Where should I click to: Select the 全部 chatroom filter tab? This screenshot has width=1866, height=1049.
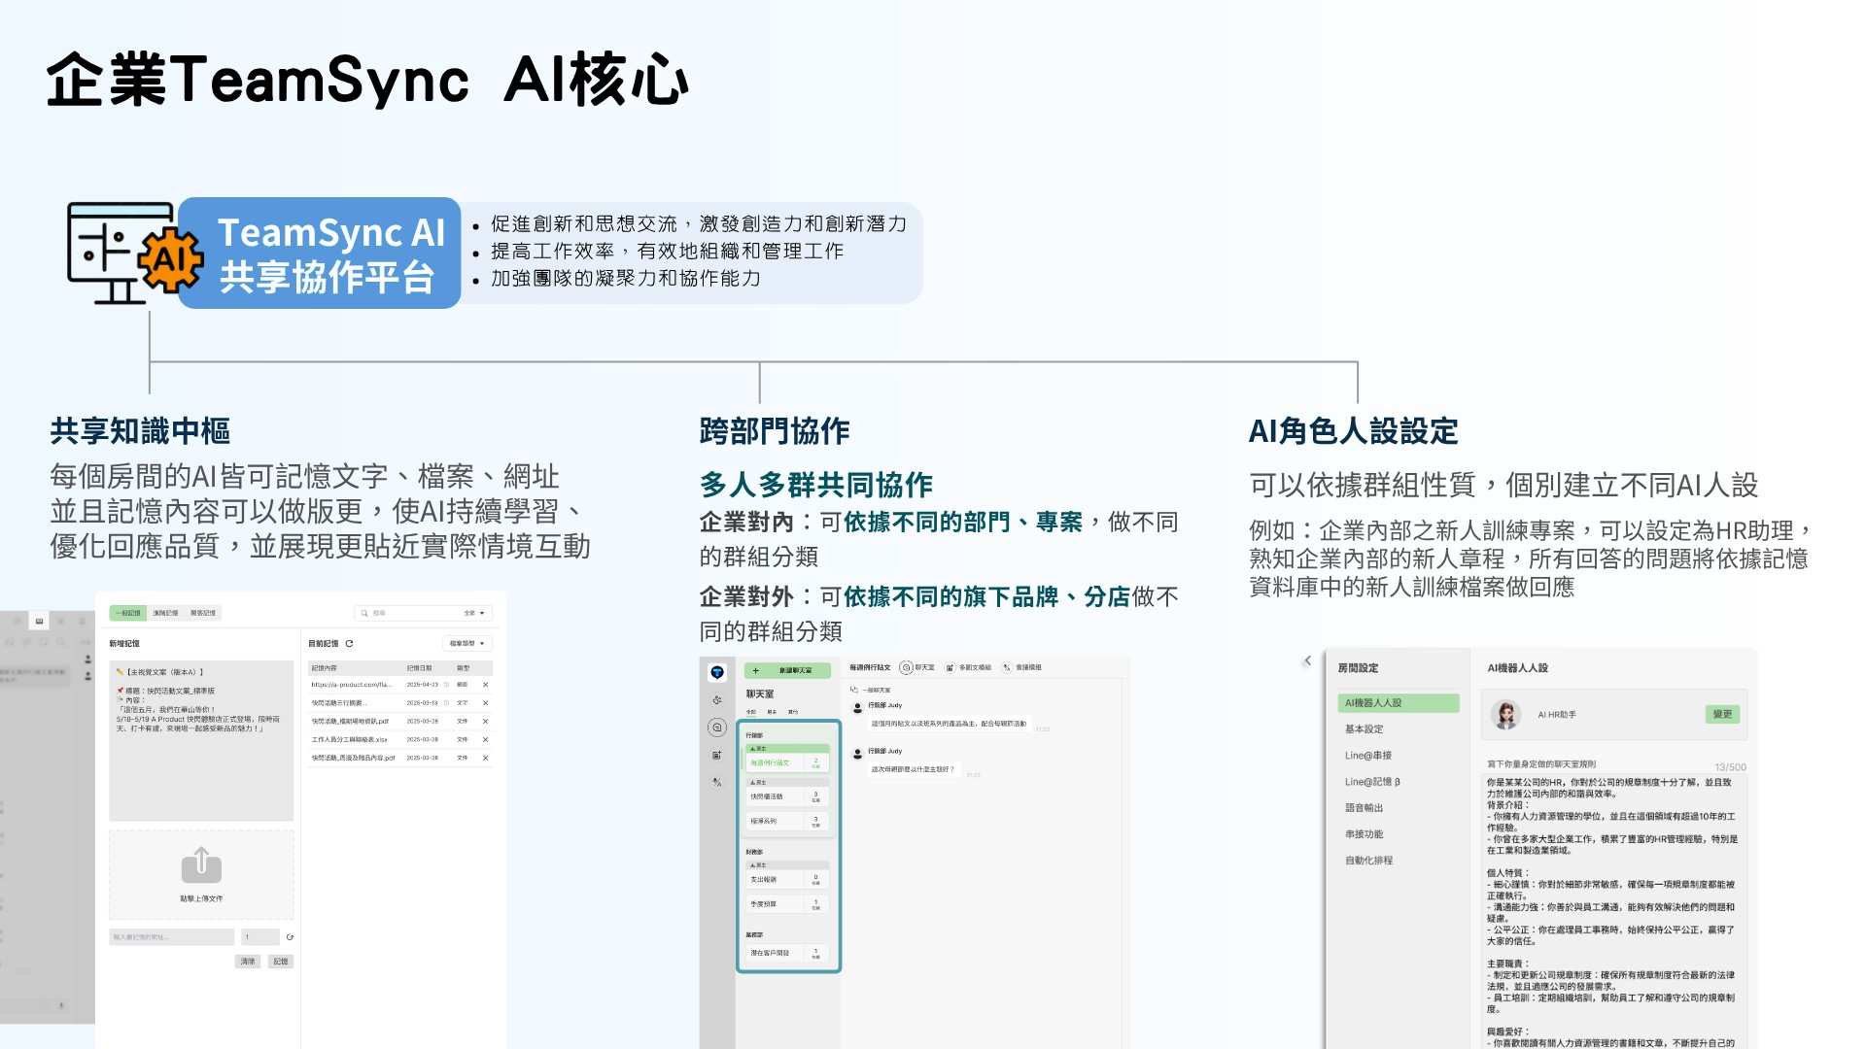[x=751, y=712]
